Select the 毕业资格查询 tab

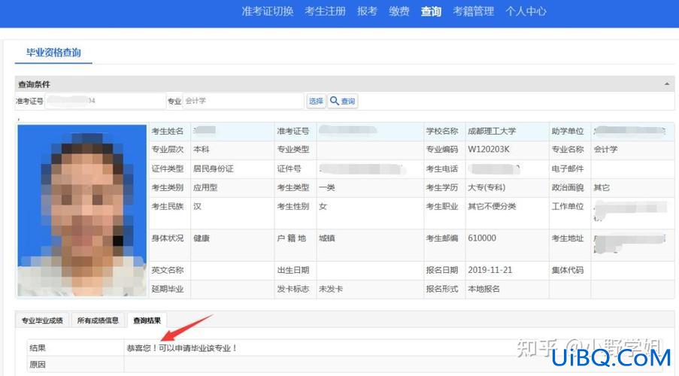pos(53,53)
